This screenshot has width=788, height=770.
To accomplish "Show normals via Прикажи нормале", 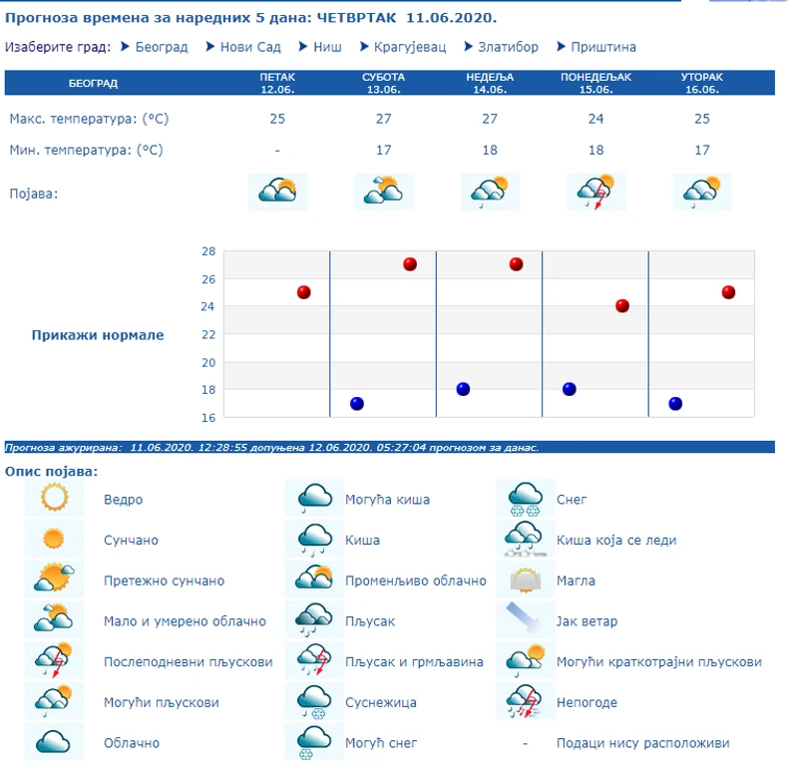I will (x=98, y=335).
